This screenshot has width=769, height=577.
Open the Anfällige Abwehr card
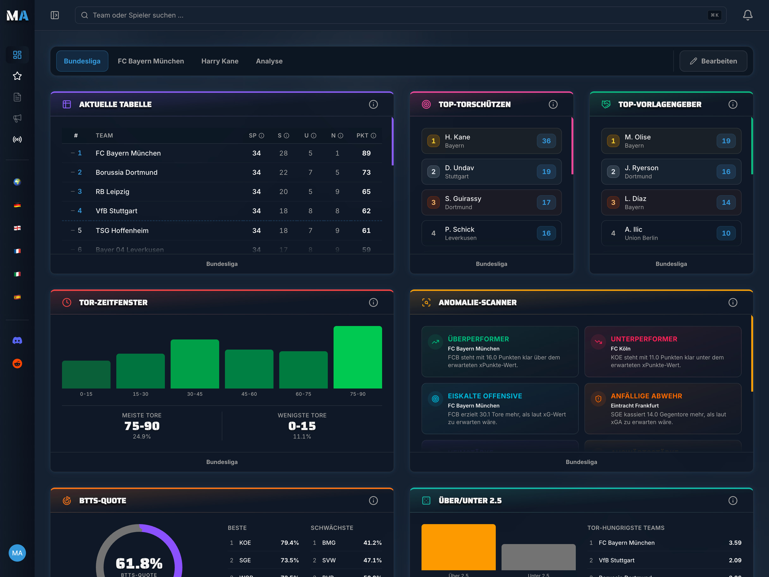point(663,409)
